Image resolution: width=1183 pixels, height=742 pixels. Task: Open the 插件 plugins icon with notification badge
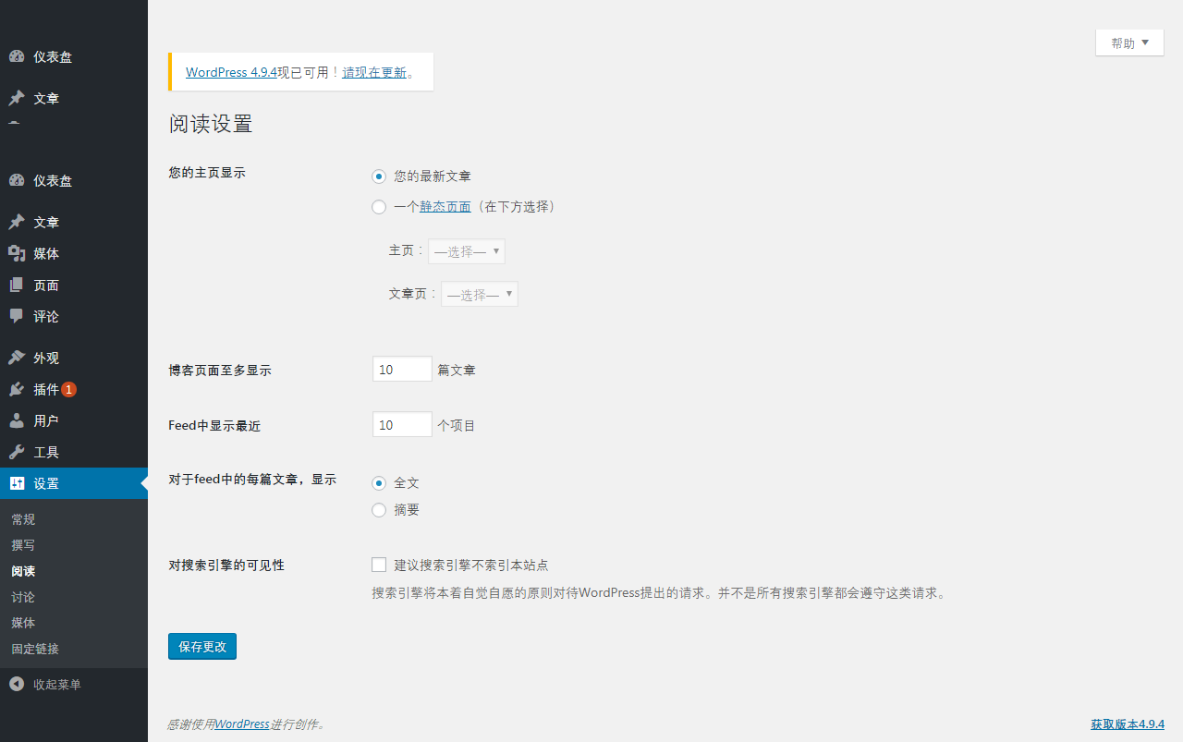pos(17,389)
